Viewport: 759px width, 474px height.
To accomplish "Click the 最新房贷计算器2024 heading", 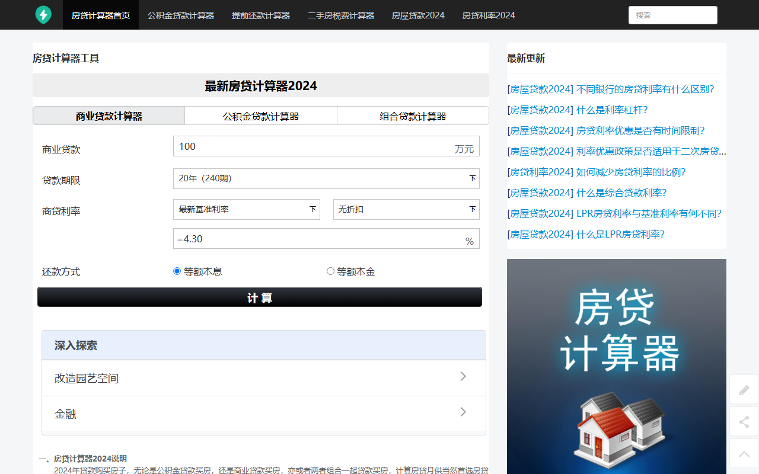I will (261, 86).
